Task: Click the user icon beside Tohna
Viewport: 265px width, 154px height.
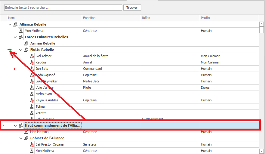Action: tap(32, 106)
